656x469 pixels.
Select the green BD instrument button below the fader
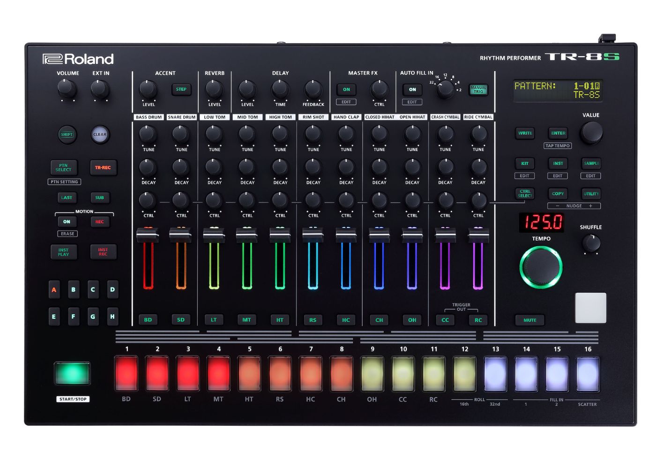tap(148, 320)
